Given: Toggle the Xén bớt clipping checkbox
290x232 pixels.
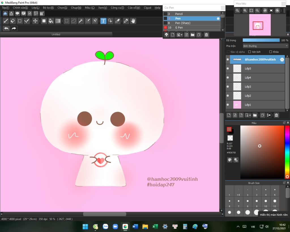Looking at the screenshot, I should tap(250, 52).
